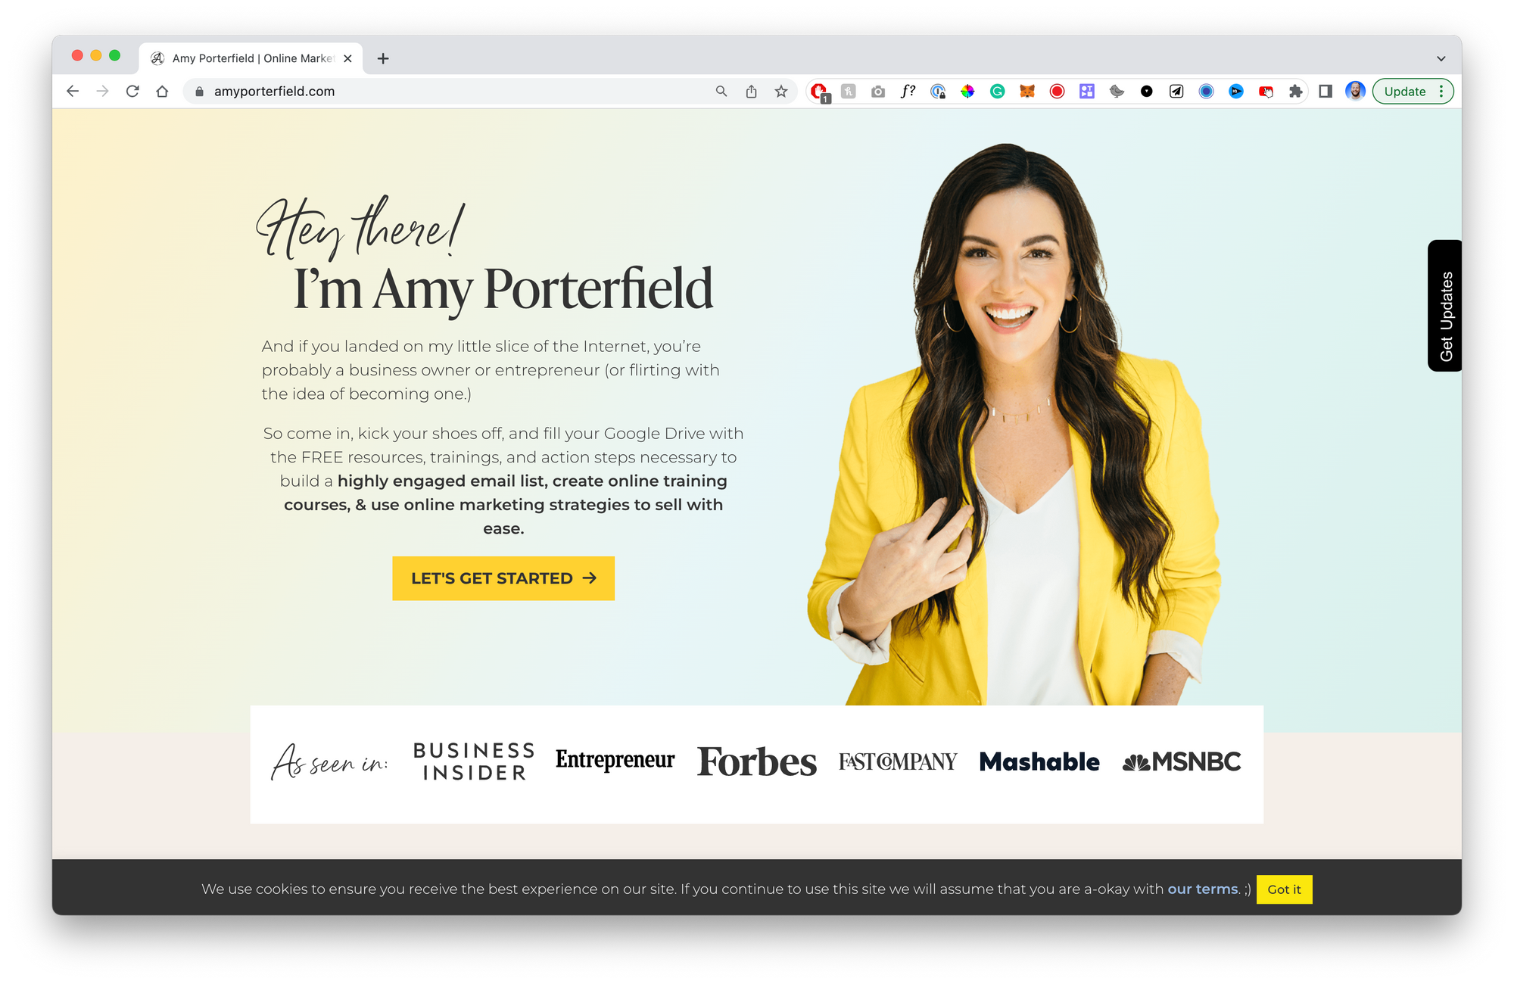
Task: Click the browser back arrow
Action: [x=73, y=92]
